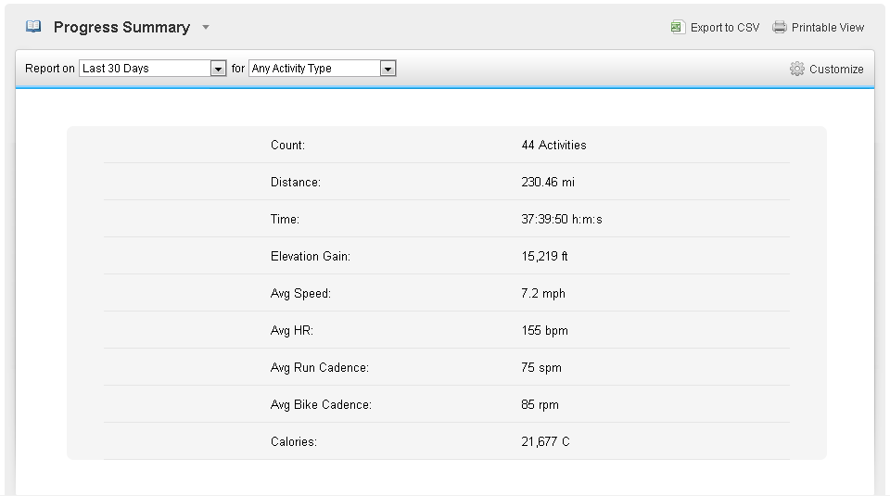This screenshot has width=890, height=496.
Task: Click the Count row showing 44 Activities
Action: [447, 145]
